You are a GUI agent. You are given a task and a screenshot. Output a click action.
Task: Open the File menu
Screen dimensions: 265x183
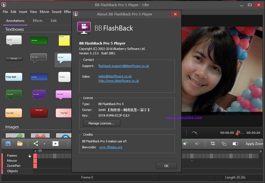point(5,12)
